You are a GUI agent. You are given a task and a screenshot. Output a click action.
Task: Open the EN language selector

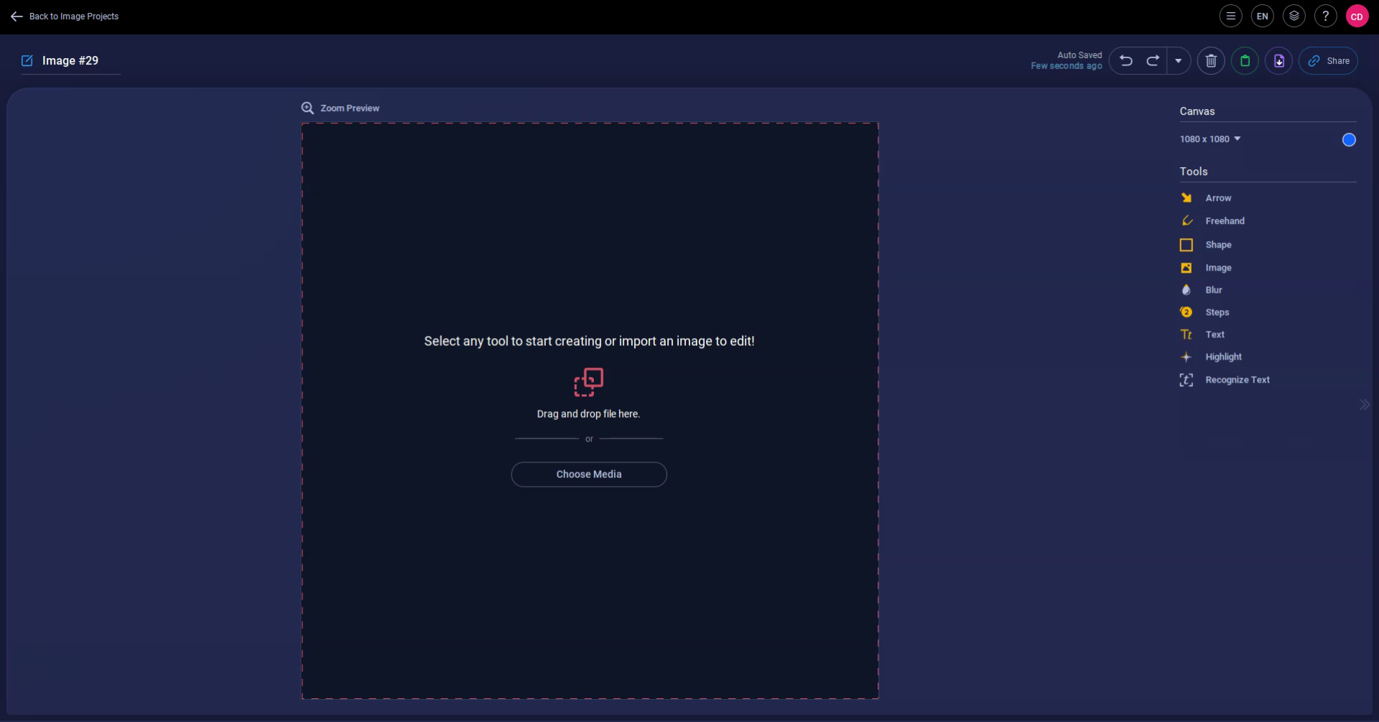[1262, 17]
